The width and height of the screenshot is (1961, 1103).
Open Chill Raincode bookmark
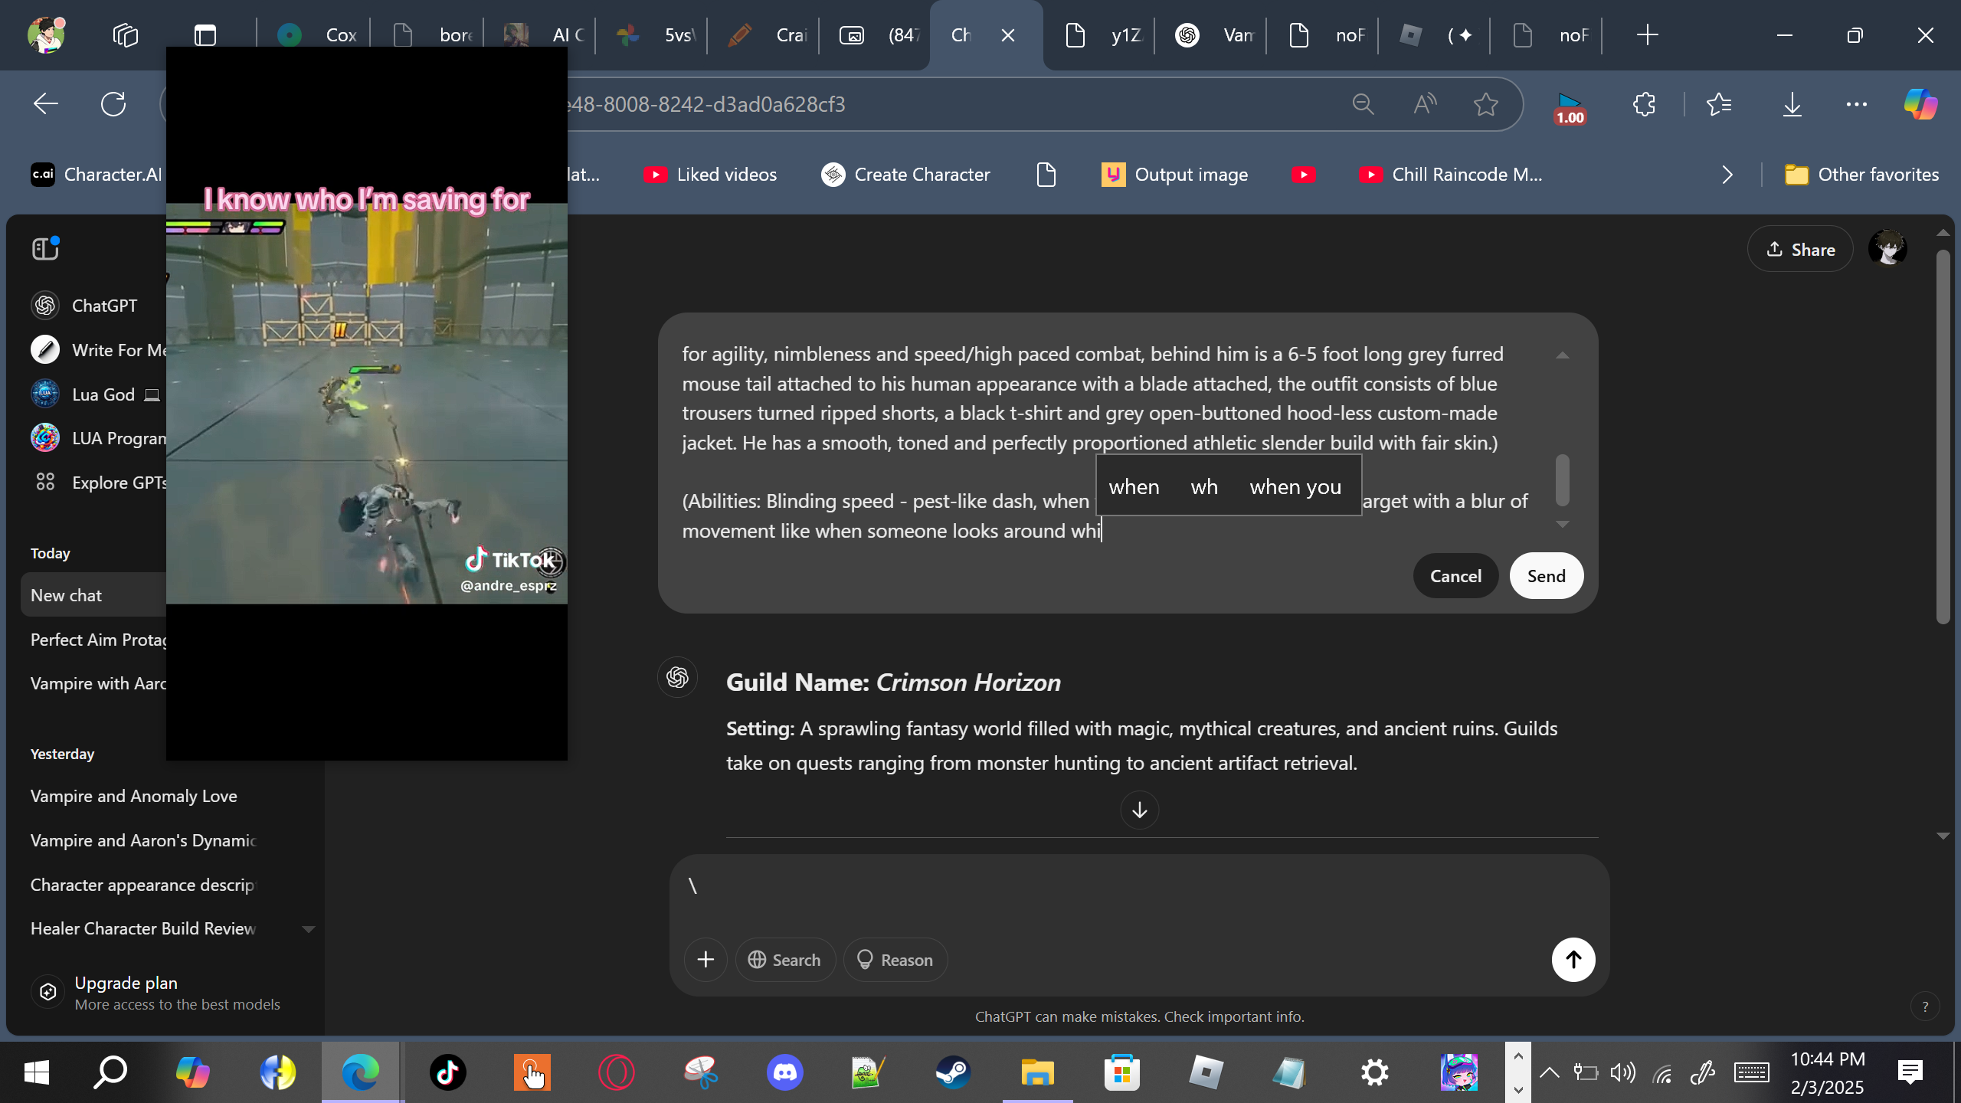pos(1451,175)
